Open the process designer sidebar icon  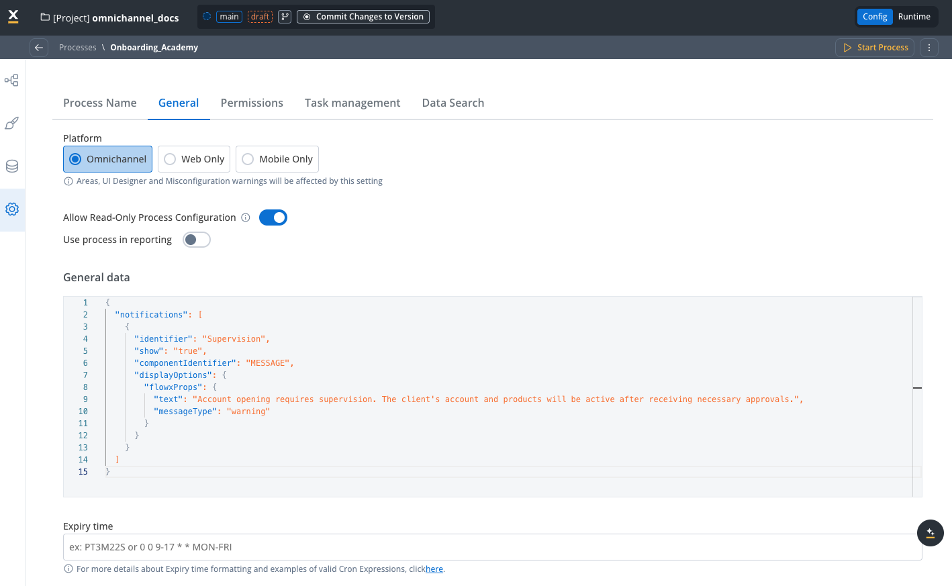11,81
